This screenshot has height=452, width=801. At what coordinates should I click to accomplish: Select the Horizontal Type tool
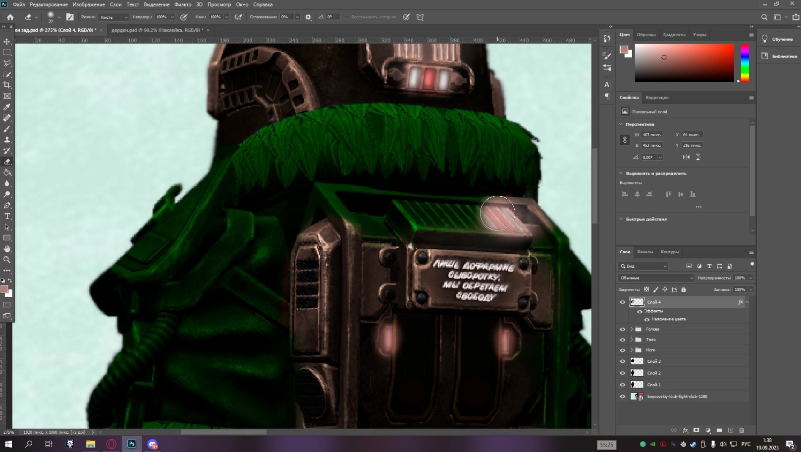[7, 216]
